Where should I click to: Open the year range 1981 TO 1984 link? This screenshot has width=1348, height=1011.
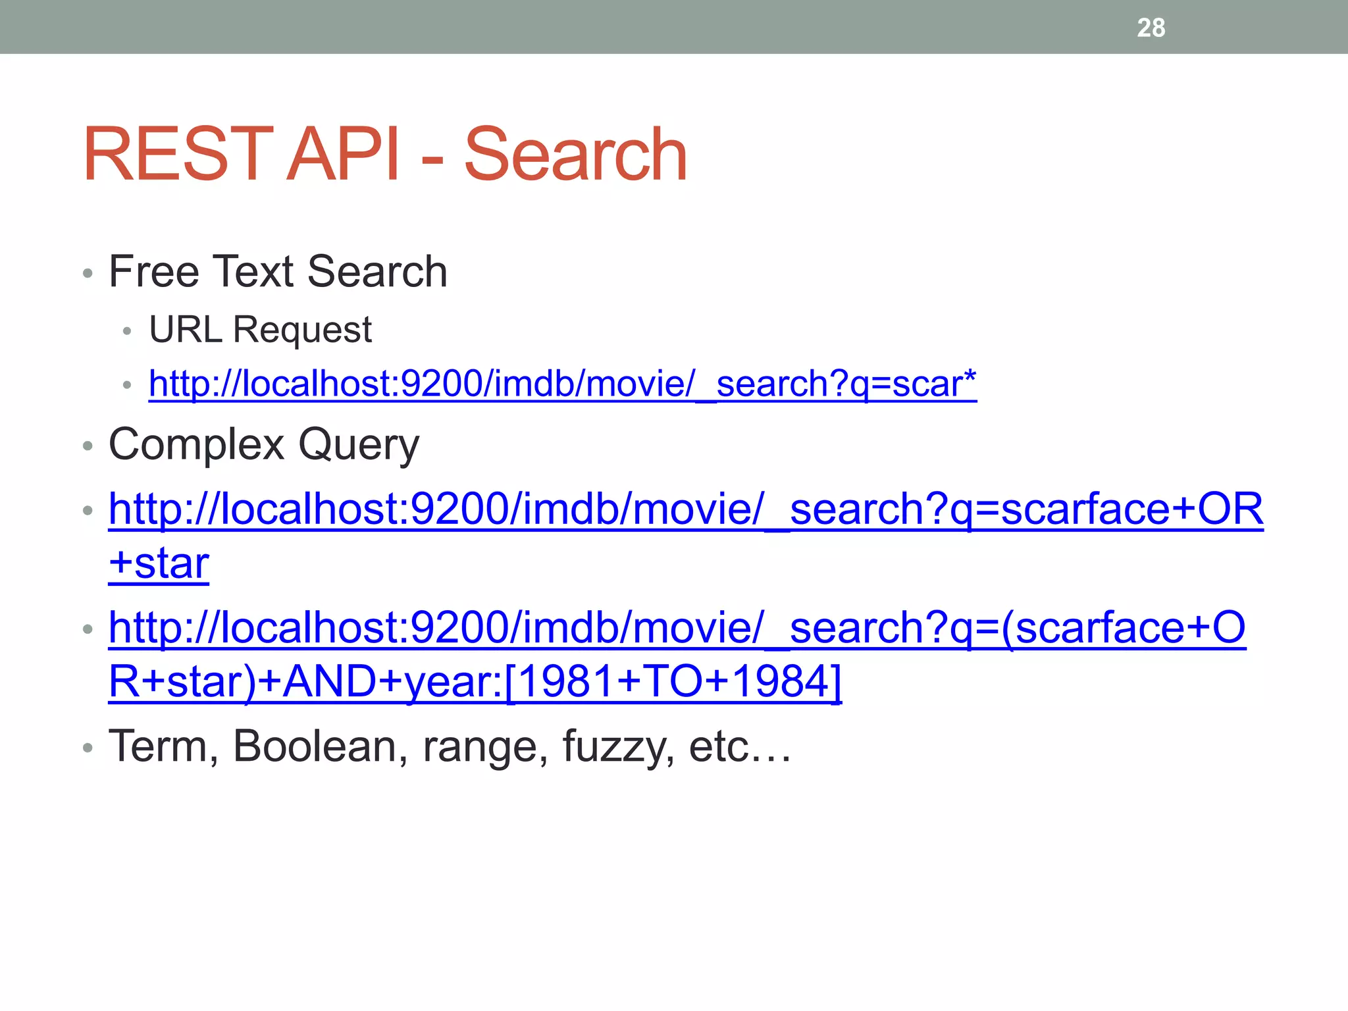click(677, 654)
